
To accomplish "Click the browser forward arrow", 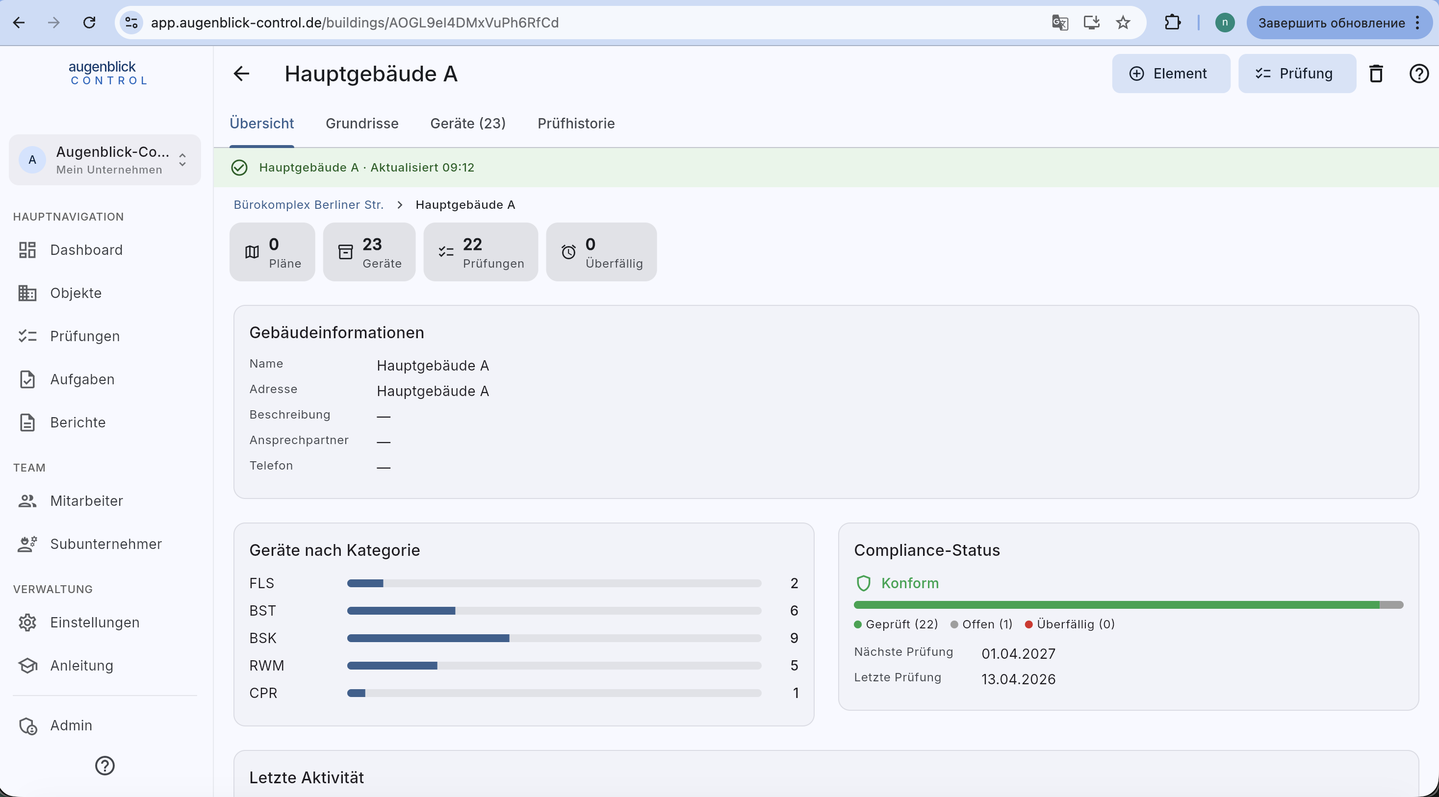I will click(x=53, y=23).
